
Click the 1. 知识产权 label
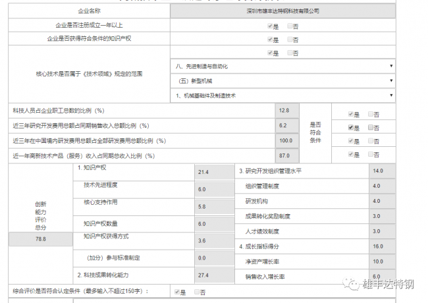[92, 167]
